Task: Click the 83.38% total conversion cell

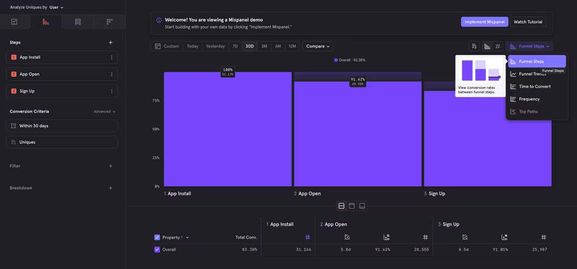Action: click(x=250, y=250)
